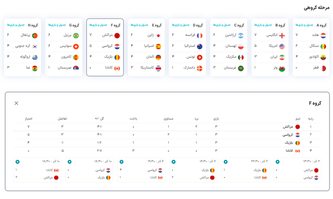This screenshot has width=333, height=199.
Task: Click play icon on Croatia–Canada 19:30 match card
Action: [x=121, y=162]
